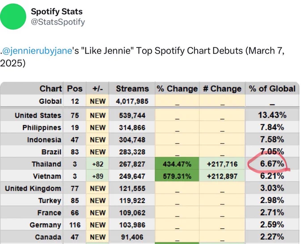Click the 283,328 streams cell
304x244 pixels.
point(132,152)
